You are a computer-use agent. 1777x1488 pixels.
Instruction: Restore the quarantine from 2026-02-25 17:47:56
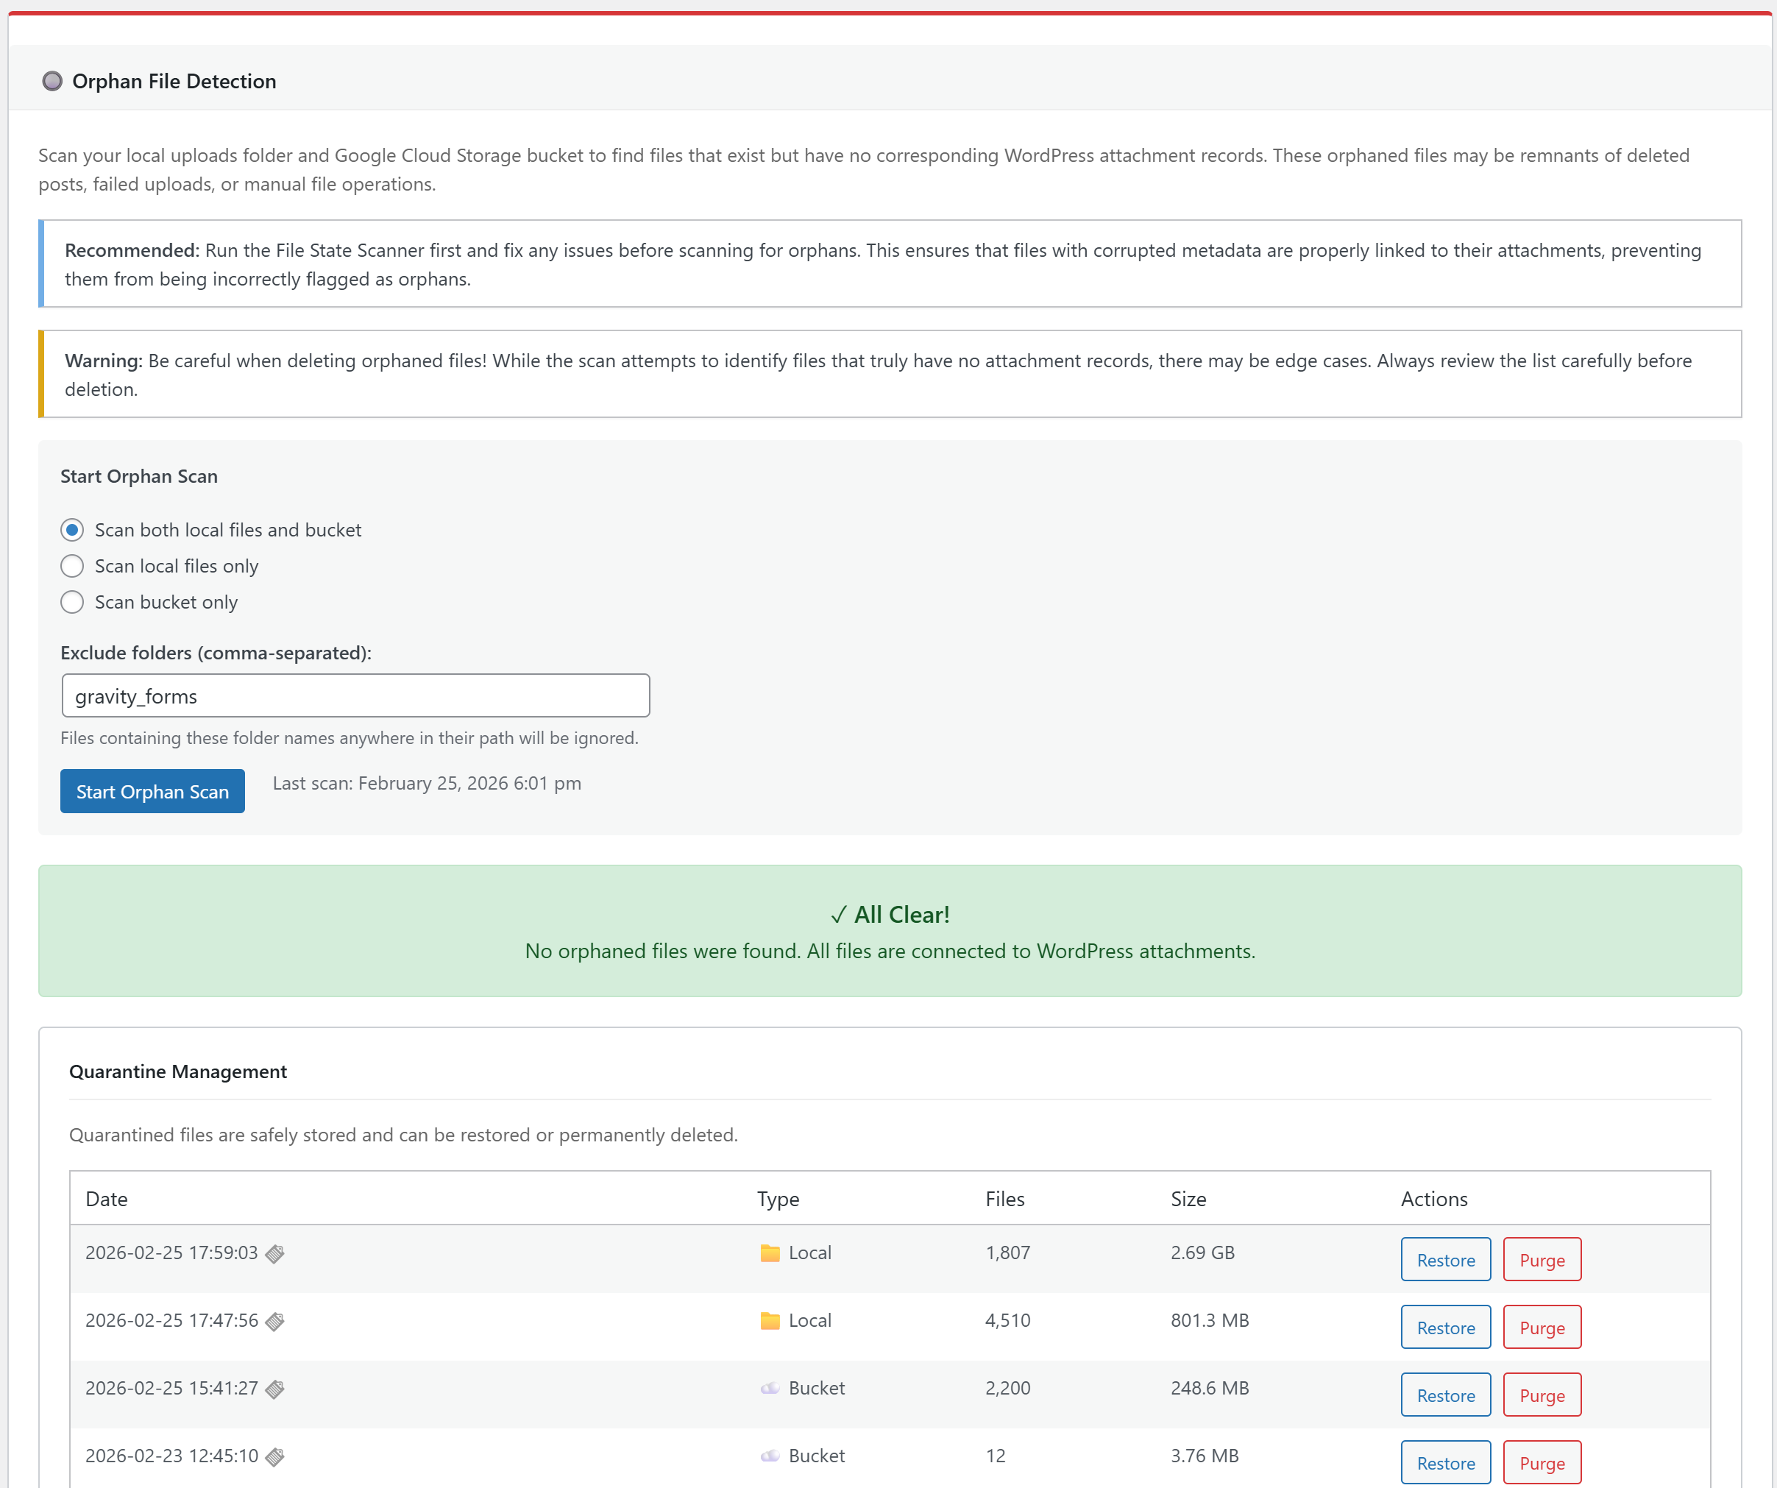click(x=1444, y=1327)
